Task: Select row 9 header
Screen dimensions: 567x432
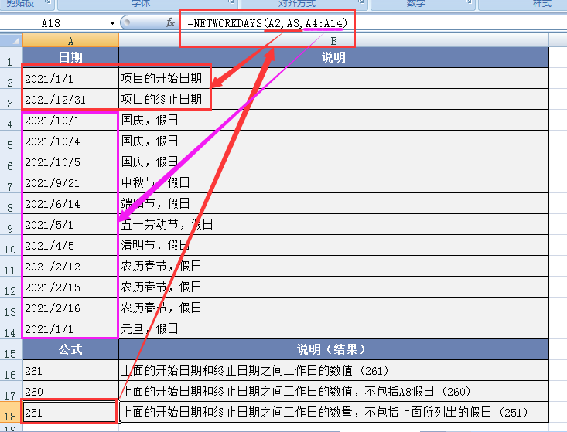Action: coord(11,224)
